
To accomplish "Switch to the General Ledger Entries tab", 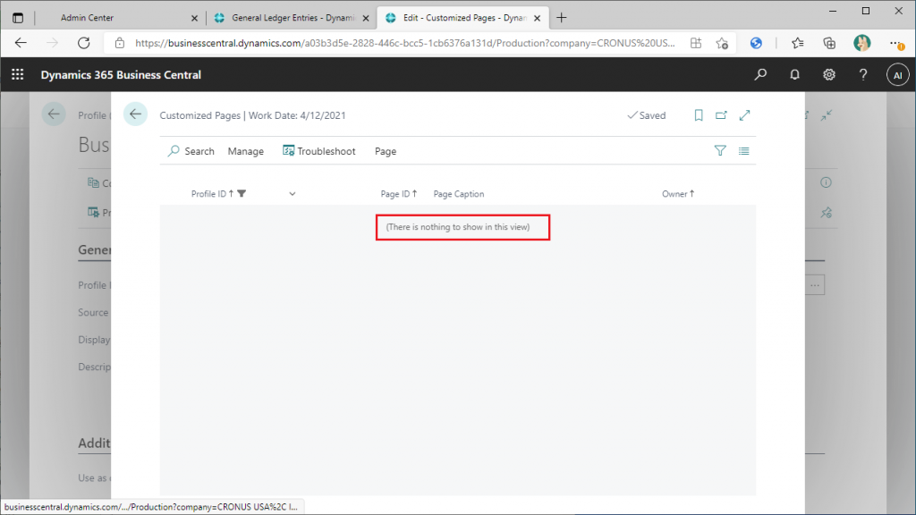I will click(290, 18).
